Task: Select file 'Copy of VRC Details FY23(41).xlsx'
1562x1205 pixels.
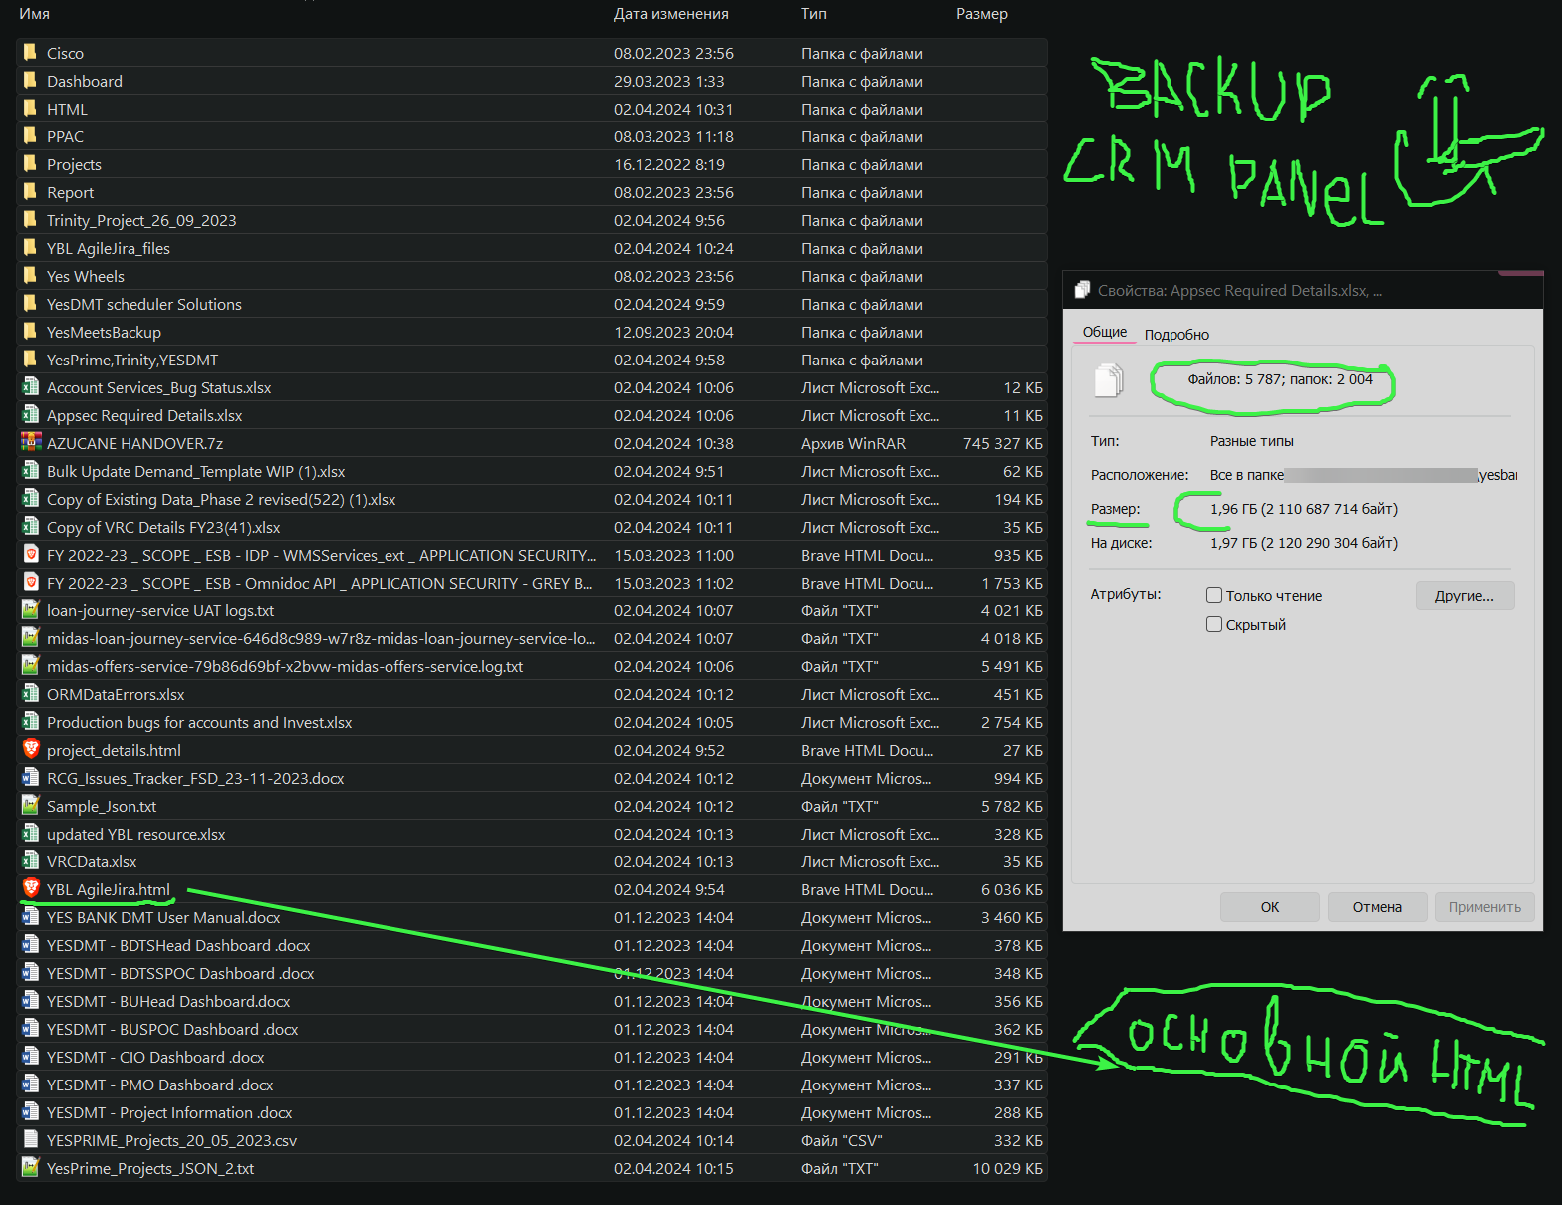Action: click(x=163, y=527)
